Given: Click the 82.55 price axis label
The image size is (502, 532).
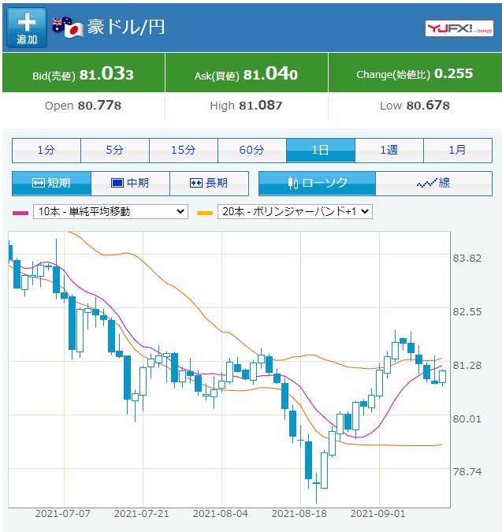Looking at the screenshot, I should pyautogui.click(x=467, y=312).
